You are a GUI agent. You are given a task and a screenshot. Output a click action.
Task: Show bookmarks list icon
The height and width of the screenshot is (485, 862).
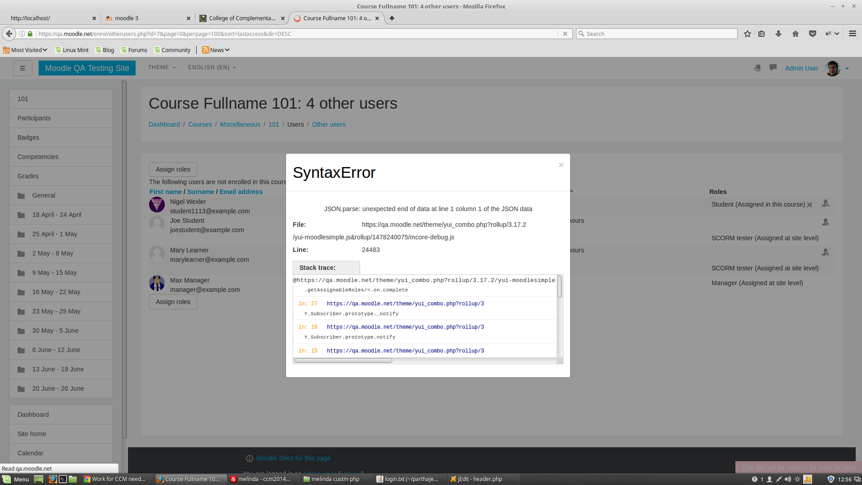pos(761,34)
